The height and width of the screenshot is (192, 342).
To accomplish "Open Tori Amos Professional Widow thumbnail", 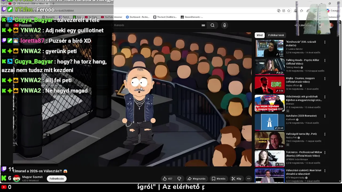I will [269, 159].
